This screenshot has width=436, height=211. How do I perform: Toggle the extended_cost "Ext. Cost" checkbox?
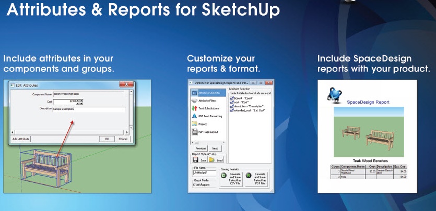(231, 110)
